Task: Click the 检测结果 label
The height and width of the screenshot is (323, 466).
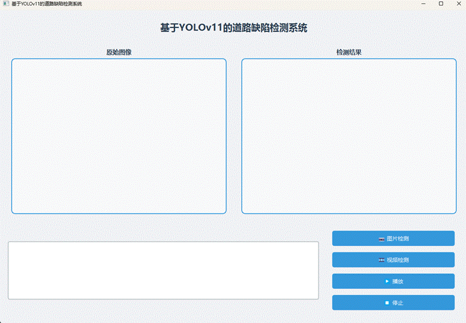Action: [x=349, y=52]
